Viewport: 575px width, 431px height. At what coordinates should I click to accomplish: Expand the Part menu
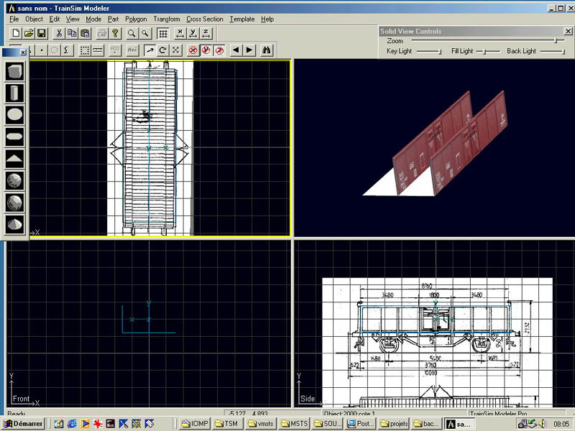pyautogui.click(x=114, y=19)
